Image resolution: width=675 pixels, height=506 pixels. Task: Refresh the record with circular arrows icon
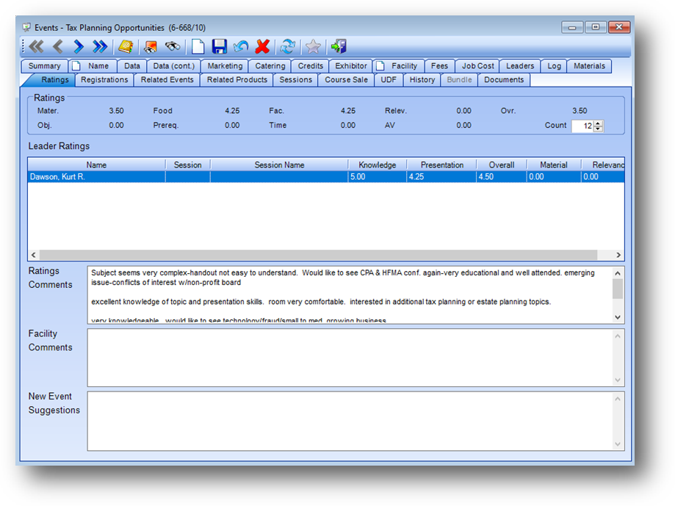tap(288, 46)
